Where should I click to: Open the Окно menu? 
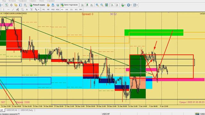(42, 1)
